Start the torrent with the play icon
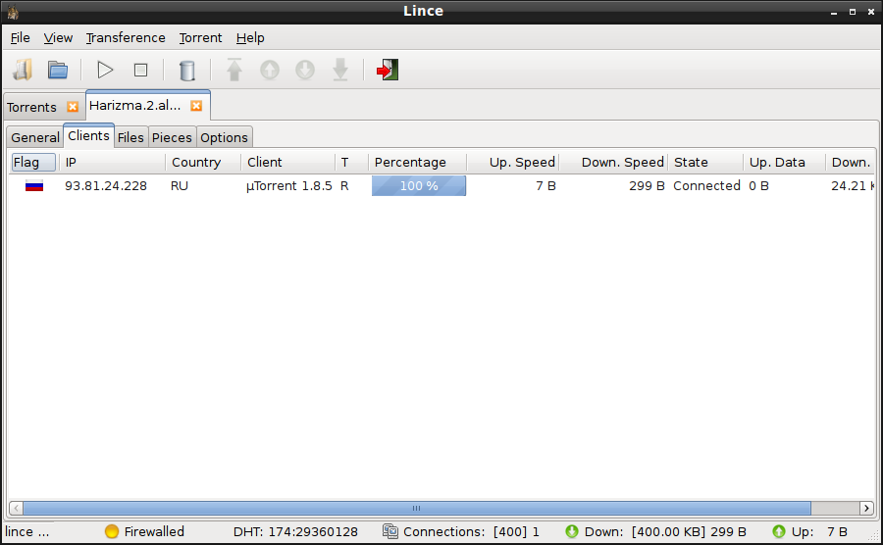The height and width of the screenshot is (545, 883). point(105,70)
